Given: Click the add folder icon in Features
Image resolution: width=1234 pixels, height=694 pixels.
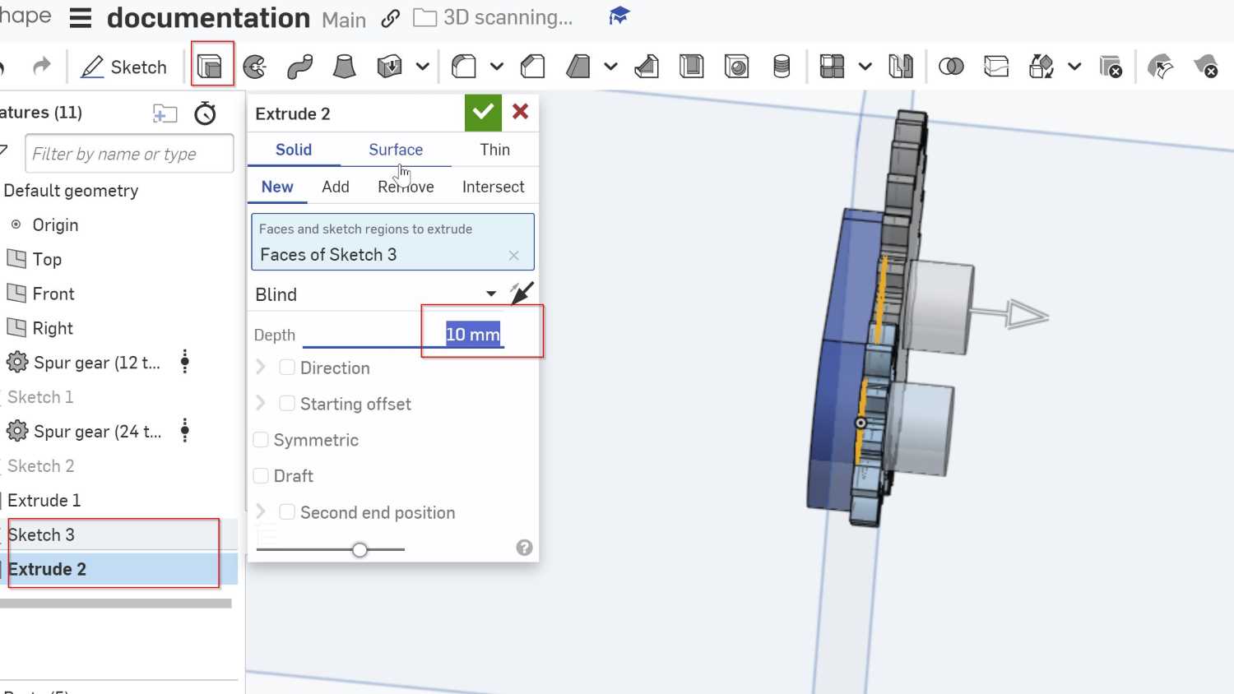Looking at the screenshot, I should 165,113.
